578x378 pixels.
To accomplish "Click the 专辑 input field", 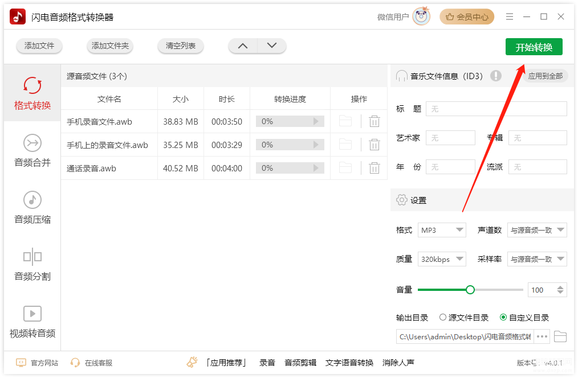I will 538,138.
